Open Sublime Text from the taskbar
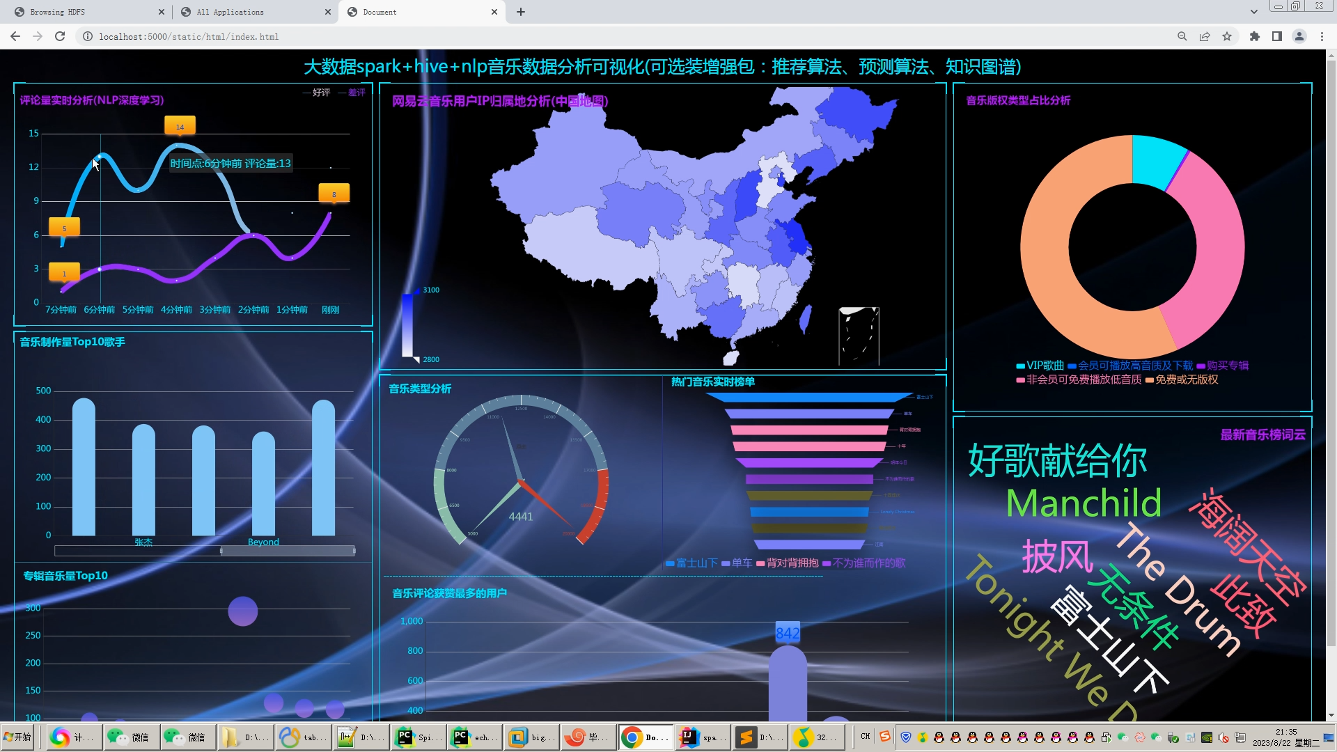Image resolution: width=1337 pixels, height=752 pixels. click(759, 737)
